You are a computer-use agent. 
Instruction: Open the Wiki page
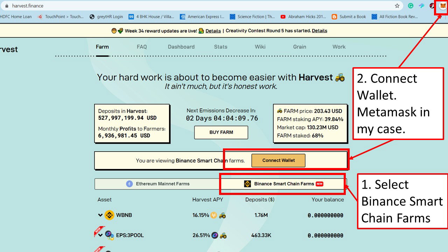click(260, 47)
